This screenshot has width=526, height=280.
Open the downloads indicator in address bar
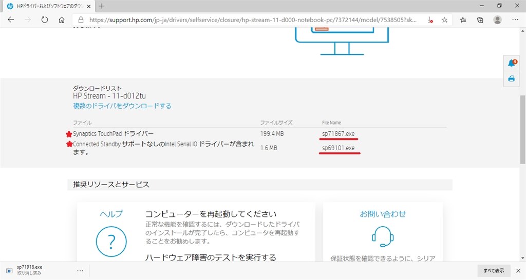point(430,20)
